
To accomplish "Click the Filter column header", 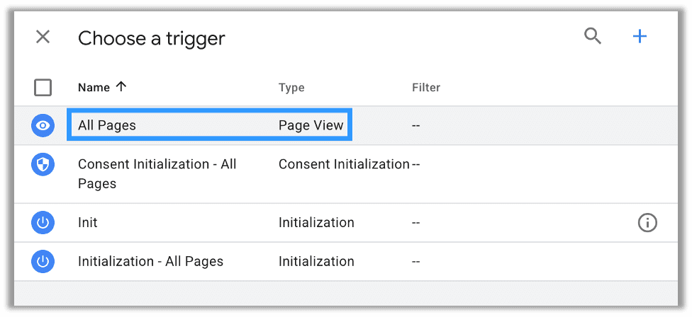I will pos(425,88).
